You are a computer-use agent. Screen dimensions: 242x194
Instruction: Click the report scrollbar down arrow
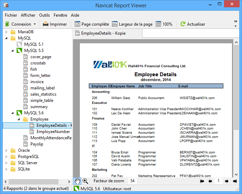pyautogui.click(x=236, y=175)
